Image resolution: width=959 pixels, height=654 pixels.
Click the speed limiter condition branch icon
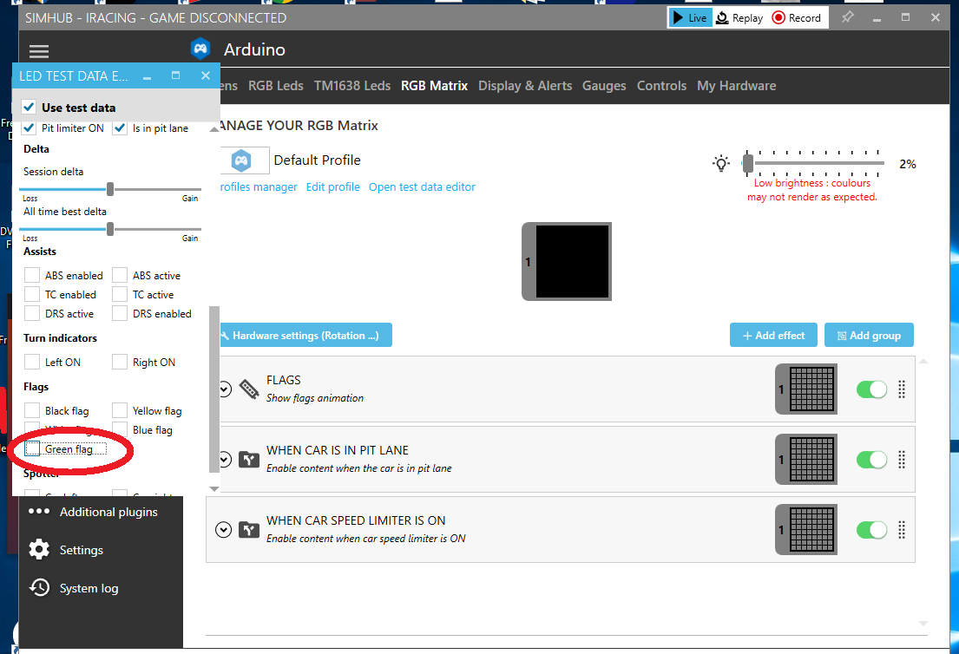[x=249, y=529]
